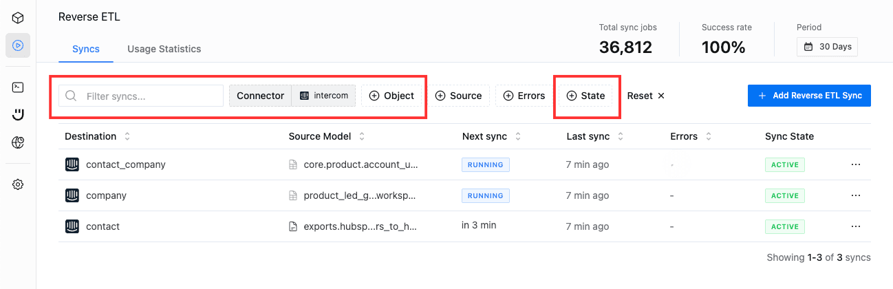Viewport: 893px width, 289px height.
Task: Click the Filter syncs input field
Action: pos(141,96)
